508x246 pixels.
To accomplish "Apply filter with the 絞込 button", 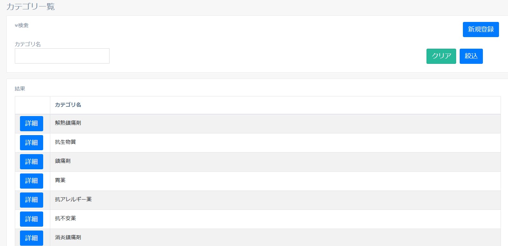I will pyautogui.click(x=471, y=56).
